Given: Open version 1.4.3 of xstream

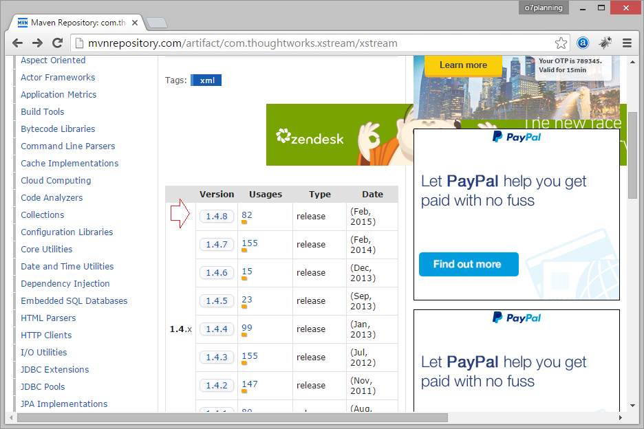Looking at the screenshot, I should [217, 357].
